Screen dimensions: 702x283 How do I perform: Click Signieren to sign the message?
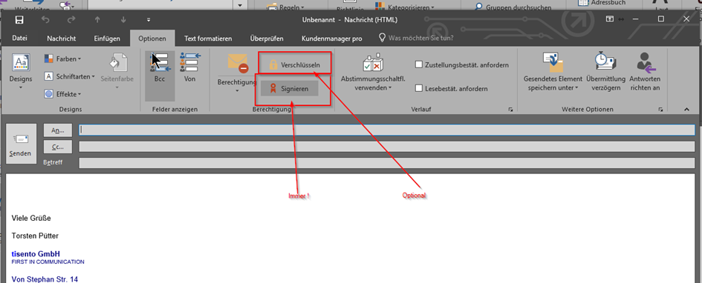pyautogui.click(x=290, y=89)
